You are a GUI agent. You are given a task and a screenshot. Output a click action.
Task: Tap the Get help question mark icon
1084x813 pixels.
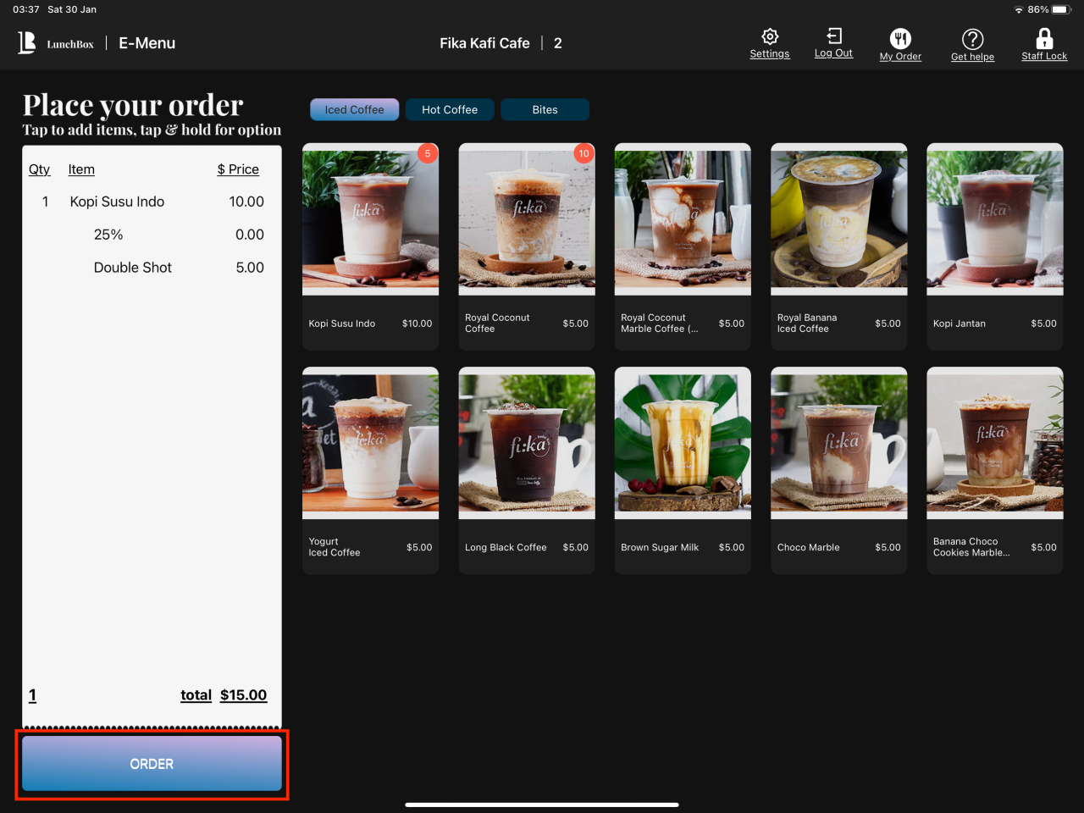pos(972,39)
